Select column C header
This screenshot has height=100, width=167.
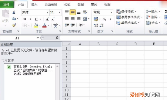click(x=117, y=44)
